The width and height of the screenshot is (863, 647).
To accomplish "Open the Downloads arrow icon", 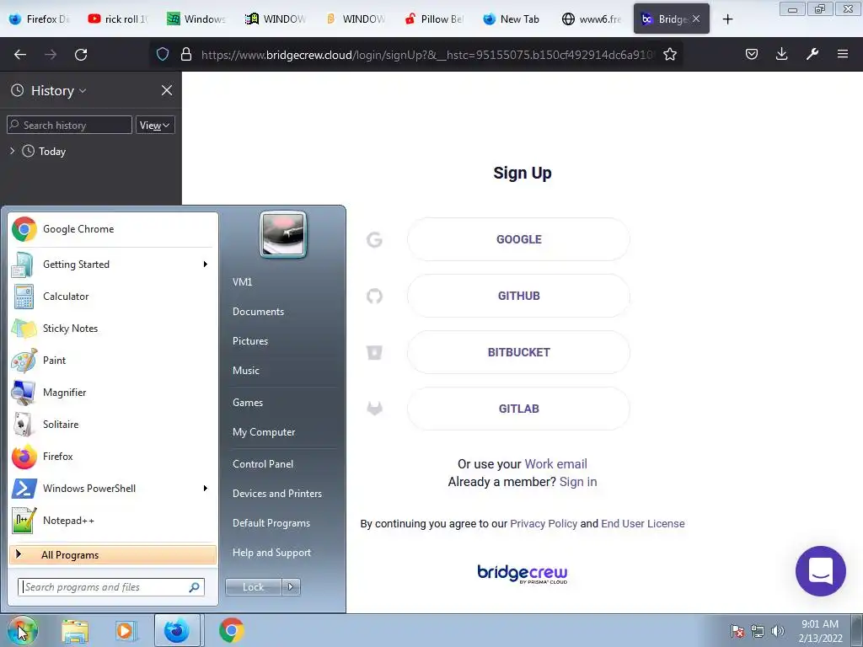I will pyautogui.click(x=781, y=54).
